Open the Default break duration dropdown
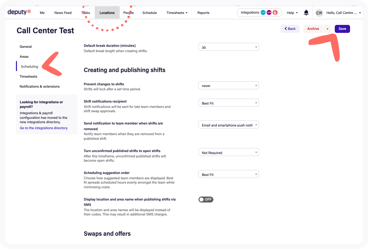368x249 pixels. (229, 47)
